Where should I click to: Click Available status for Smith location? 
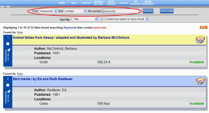click(x=197, y=62)
